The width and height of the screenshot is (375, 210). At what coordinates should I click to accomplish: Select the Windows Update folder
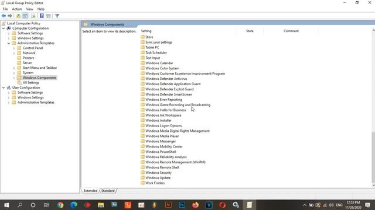[x=158, y=178]
